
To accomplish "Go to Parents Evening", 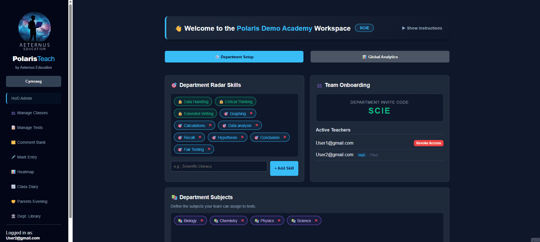I will [x=34, y=201].
